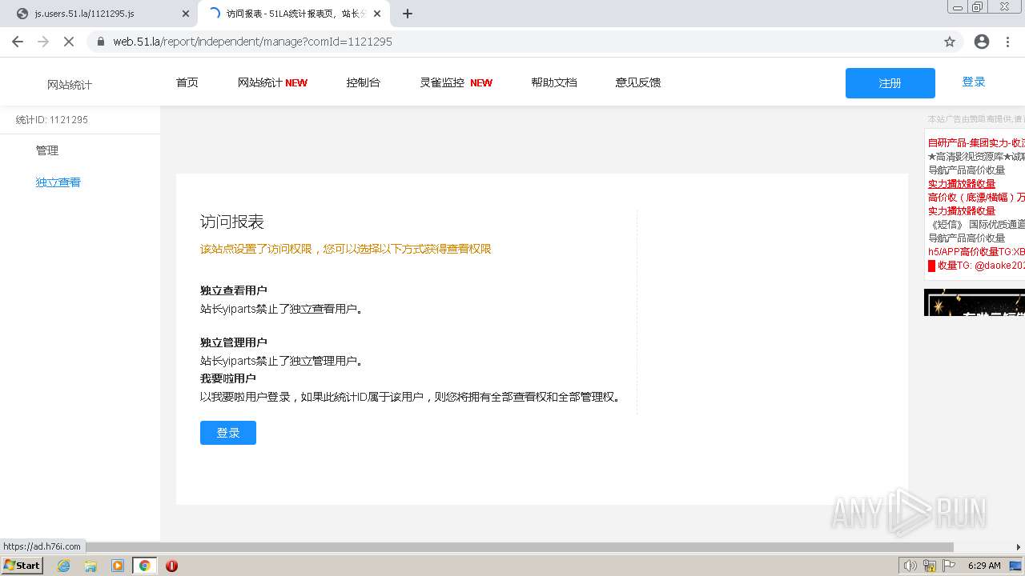View site info via padlock icon
The image size is (1025, 576).
click(x=100, y=42)
